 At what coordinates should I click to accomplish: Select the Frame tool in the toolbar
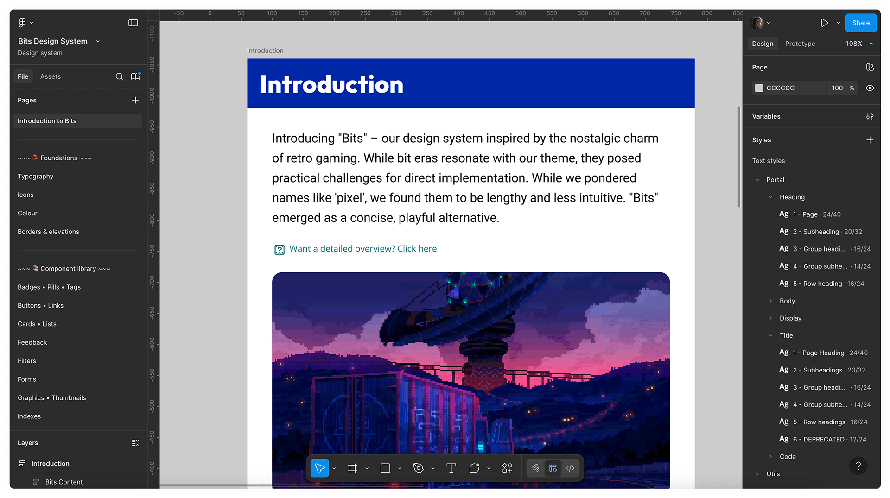[353, 468]
